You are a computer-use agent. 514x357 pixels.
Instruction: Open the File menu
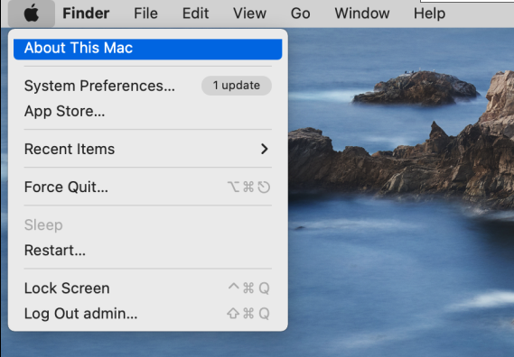(145, 14)
